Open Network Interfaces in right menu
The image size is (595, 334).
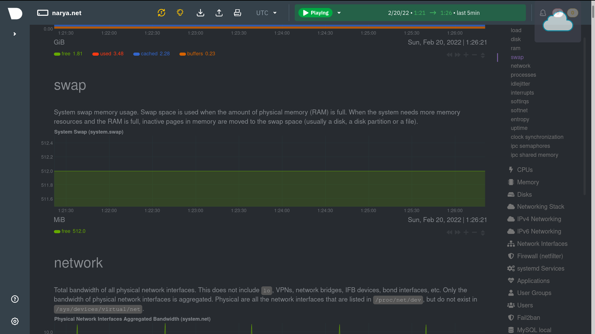[x=542, y=244]
